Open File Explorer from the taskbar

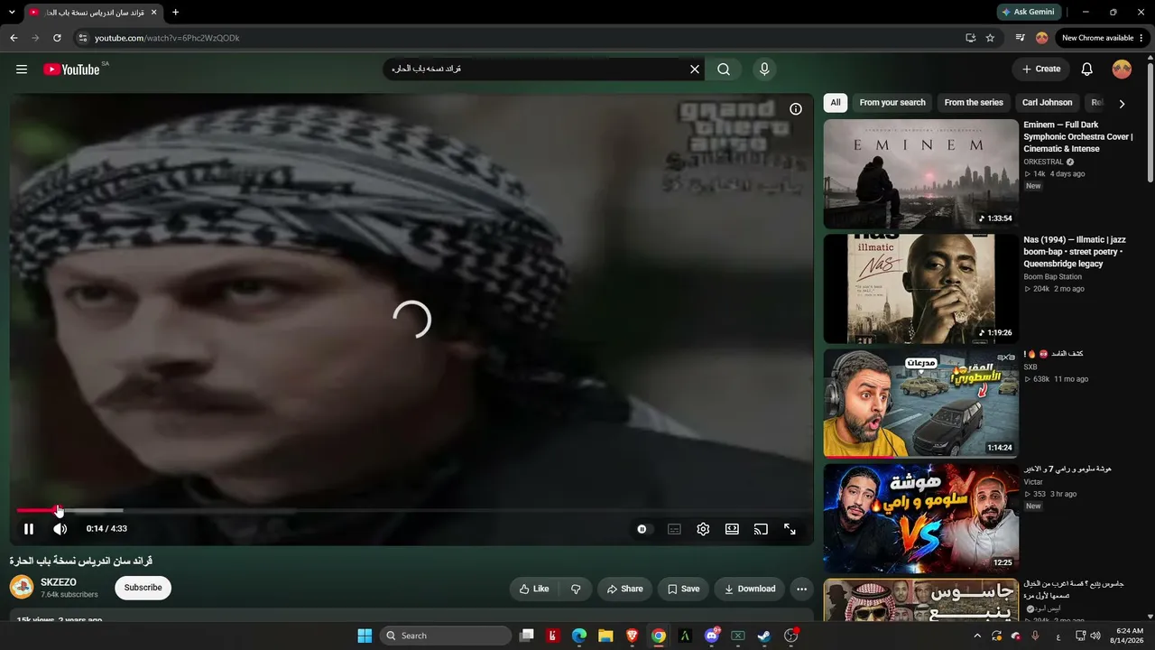coord(605,636)
